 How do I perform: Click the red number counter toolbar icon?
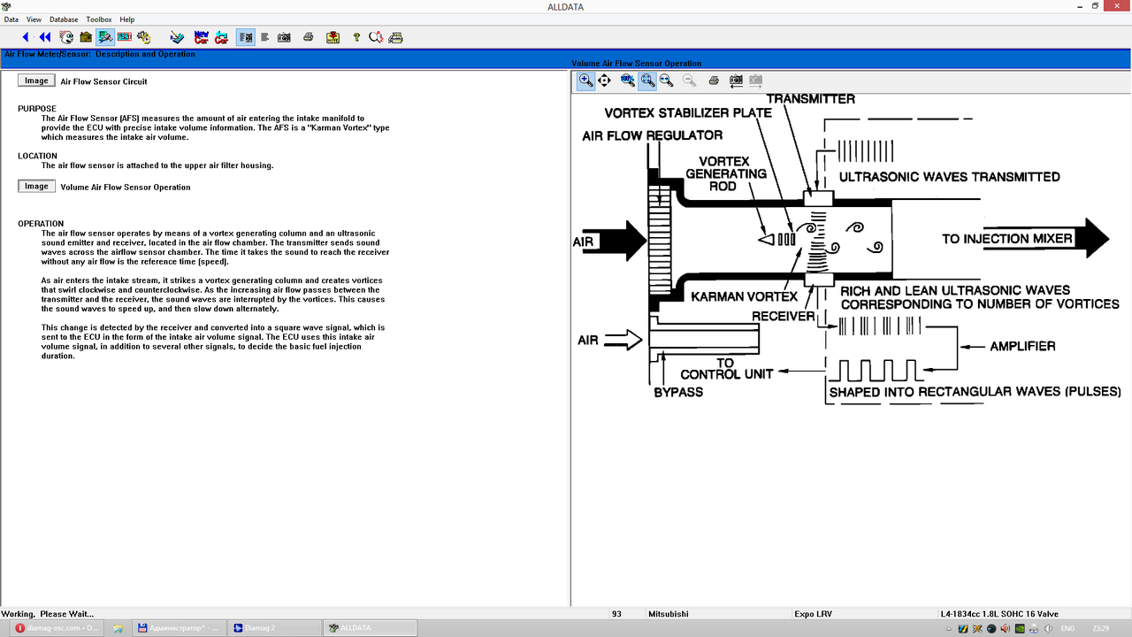tap(125, 37)
